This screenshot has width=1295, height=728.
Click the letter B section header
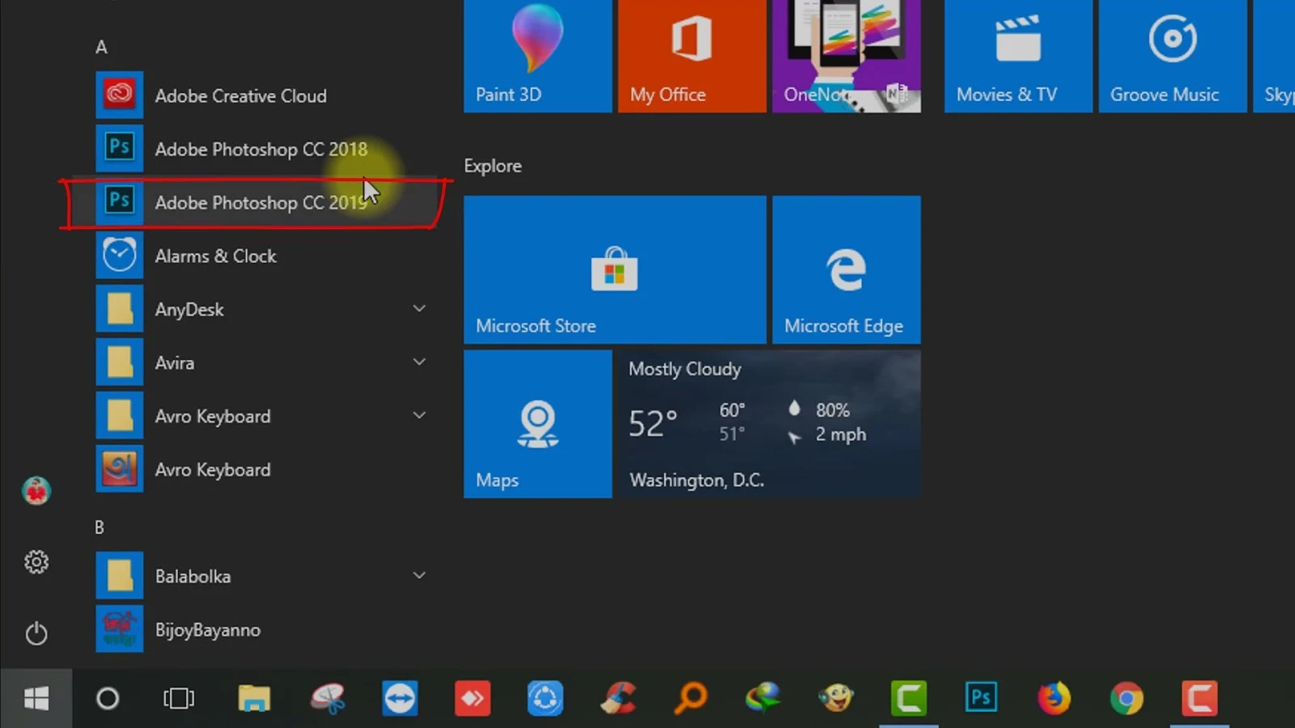[x=100, y=527]
